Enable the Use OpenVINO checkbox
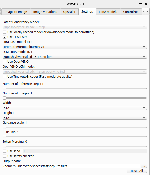Viewport: 150px width, 175px height. [x=4, y=61]
